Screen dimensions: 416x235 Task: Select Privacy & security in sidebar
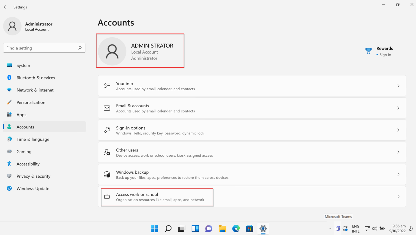coord(33,176)
